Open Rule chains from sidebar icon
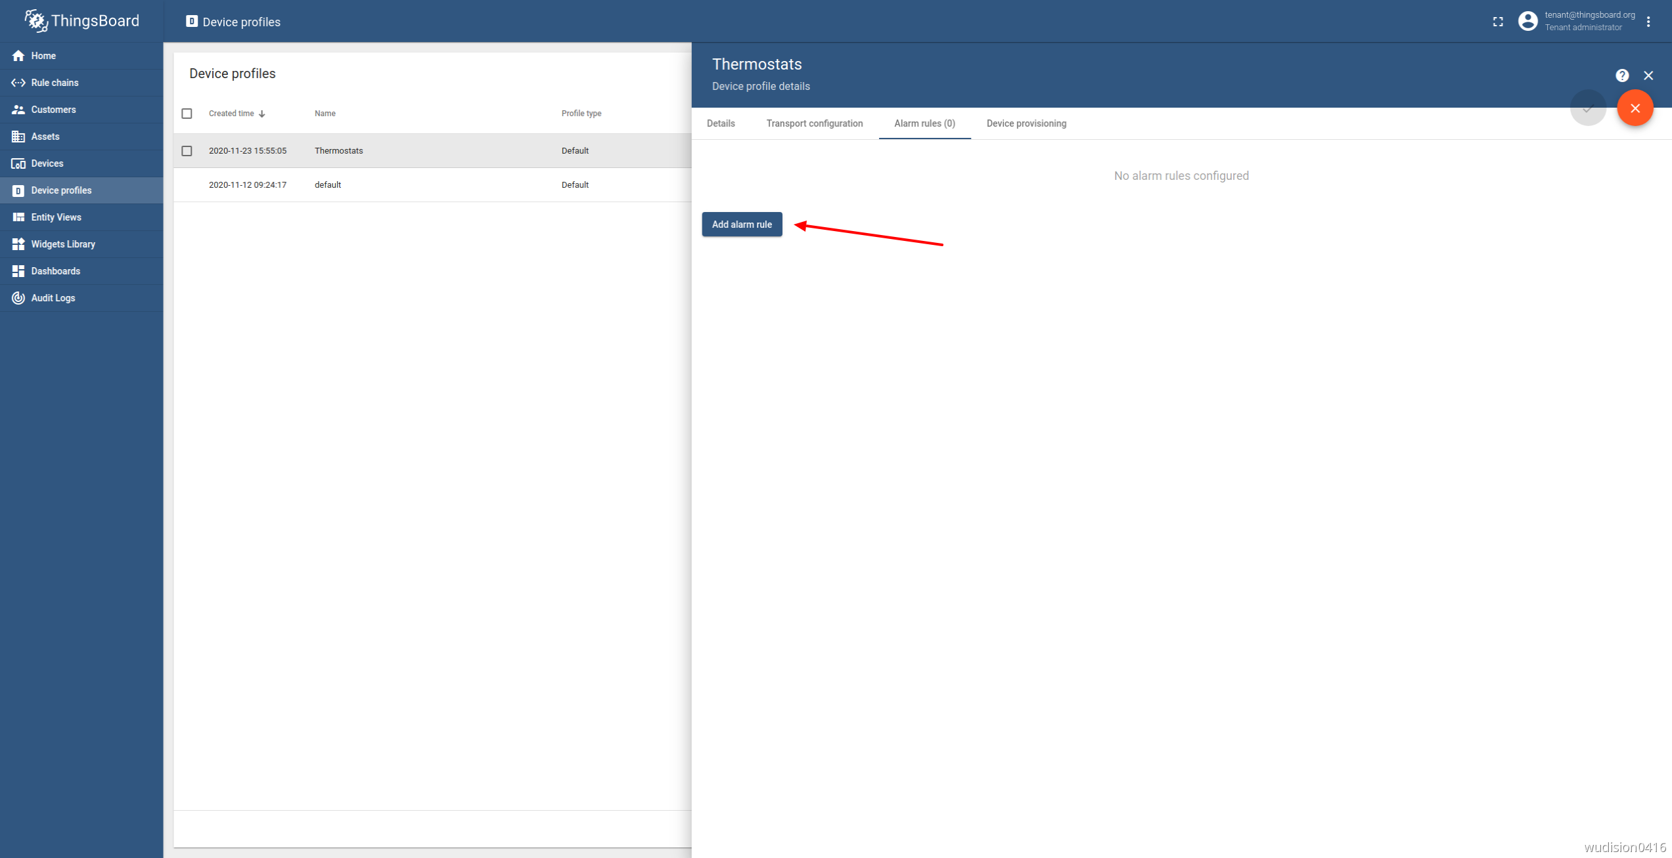The height and width of the screenshot is (858, 1672). click(x=18, y=83)
